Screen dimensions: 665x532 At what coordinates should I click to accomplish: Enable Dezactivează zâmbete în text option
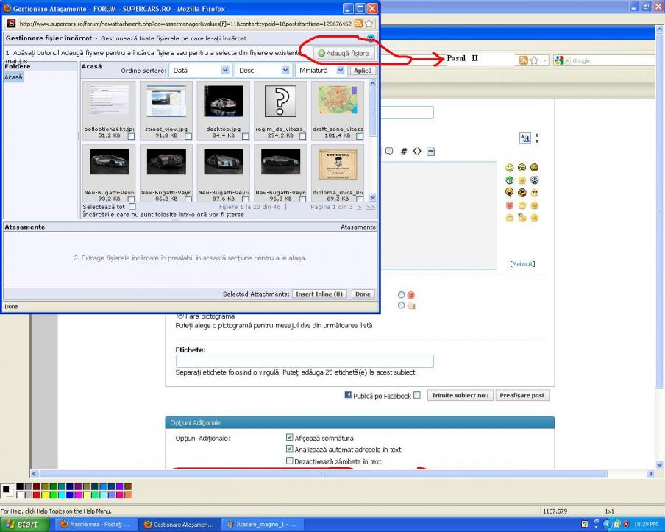[290, 461]
